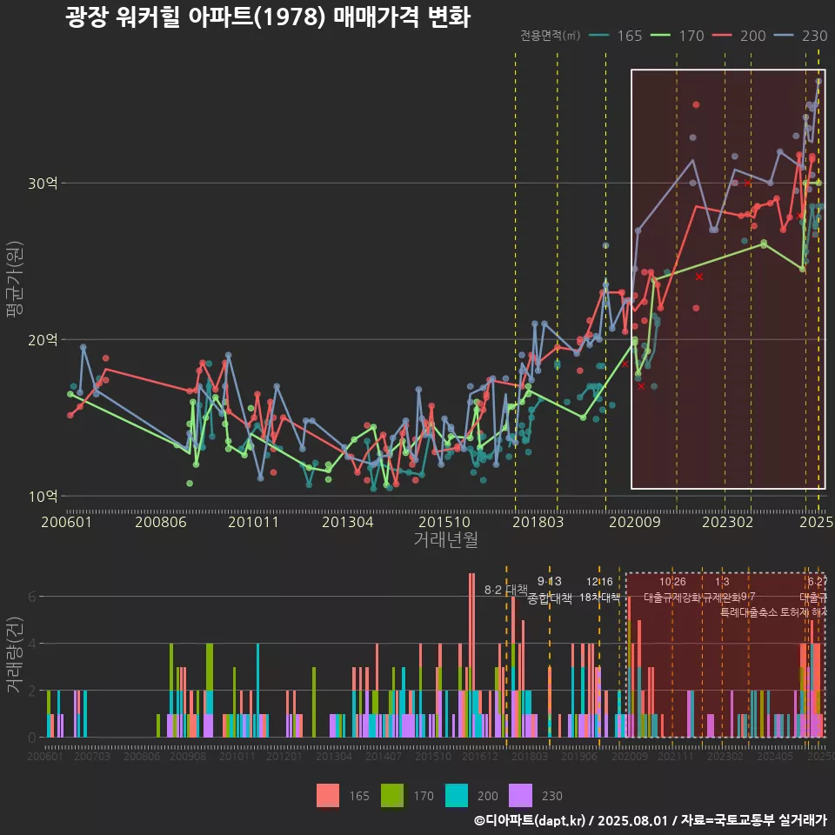Select 201304 tick on price chart x-axis
This screenshot has width=835, height=835.
(x=348, y=522)
